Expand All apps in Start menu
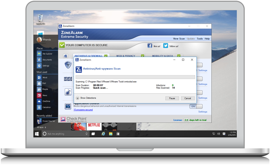Screen dimensions: 272x167 (41, 127)
